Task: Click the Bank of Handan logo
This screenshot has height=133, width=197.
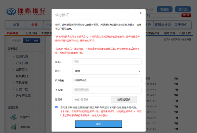Action: tap(26, 11)
